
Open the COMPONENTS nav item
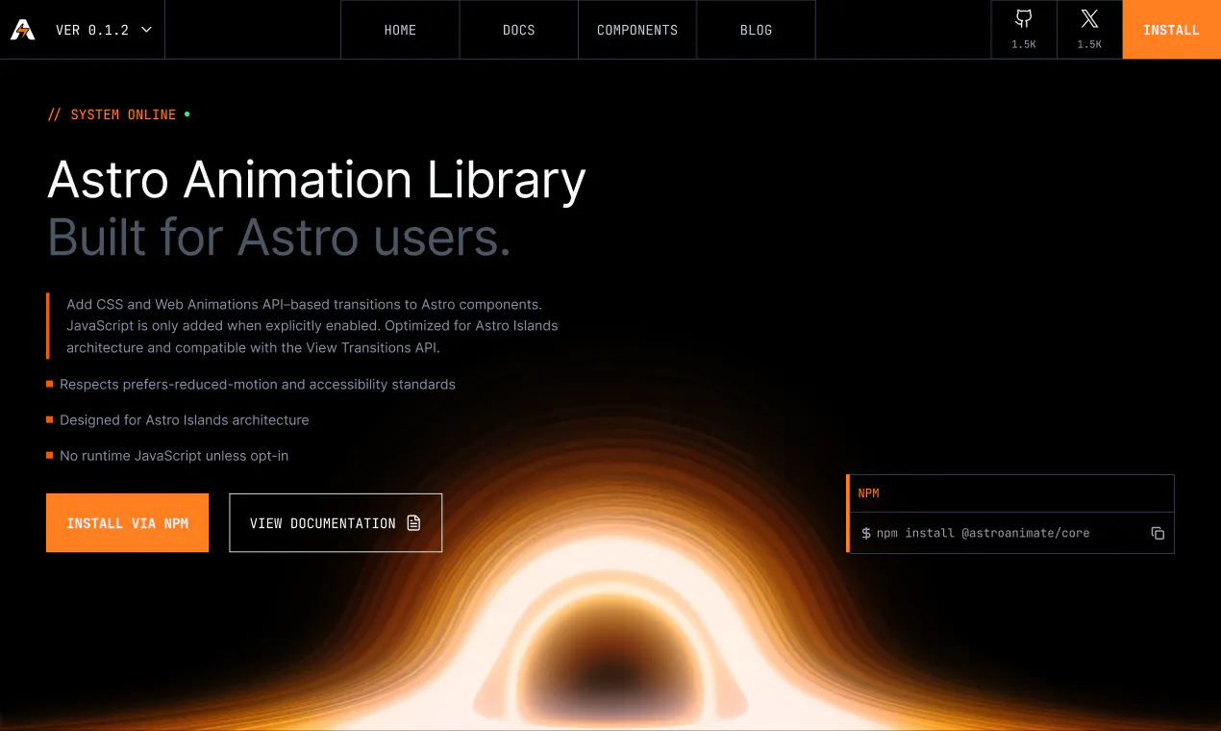click(x=637, y=30)
